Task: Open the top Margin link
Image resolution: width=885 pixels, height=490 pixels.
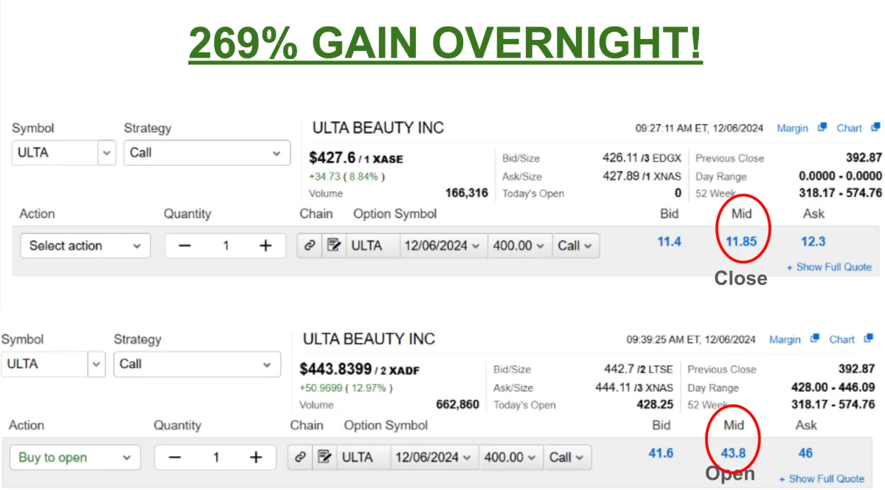Action: pos(793,128)
